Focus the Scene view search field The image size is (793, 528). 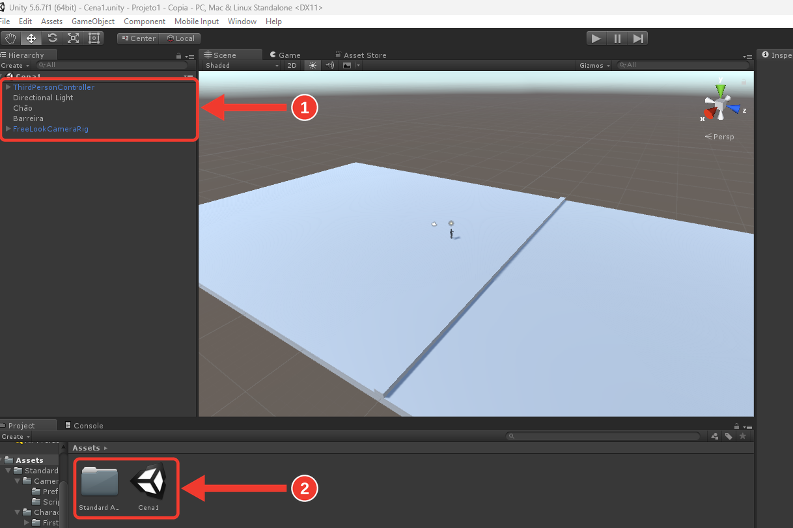click(683, 65)
